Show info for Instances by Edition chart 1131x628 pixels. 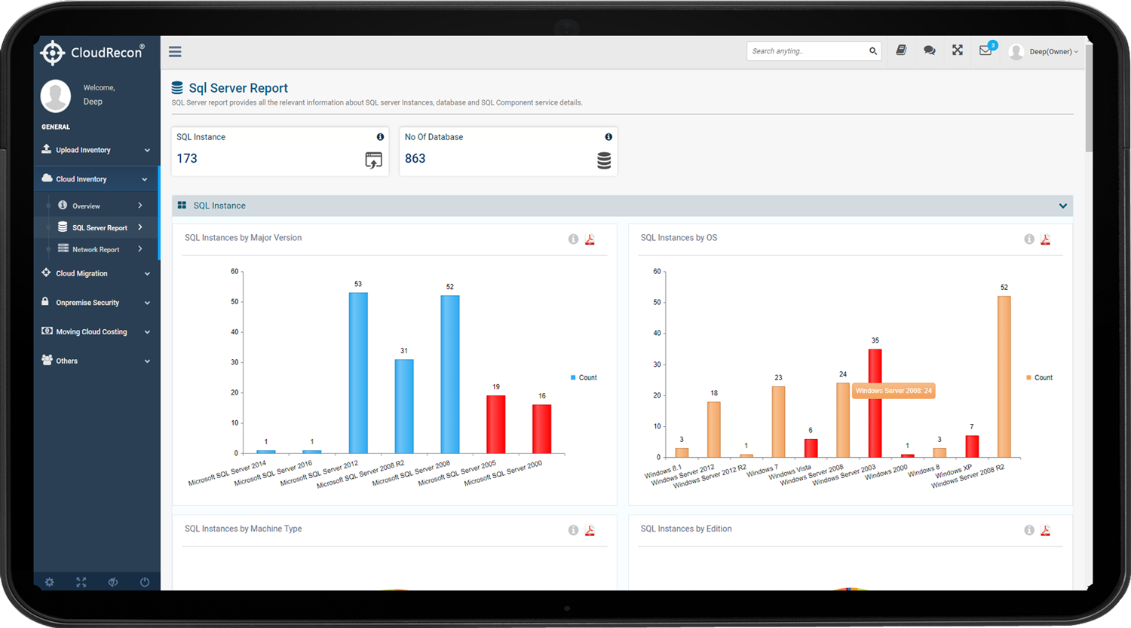[1029, 531]
